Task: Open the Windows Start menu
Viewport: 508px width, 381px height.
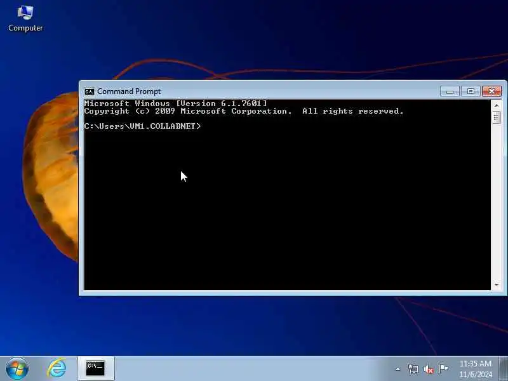Action: 17,369
